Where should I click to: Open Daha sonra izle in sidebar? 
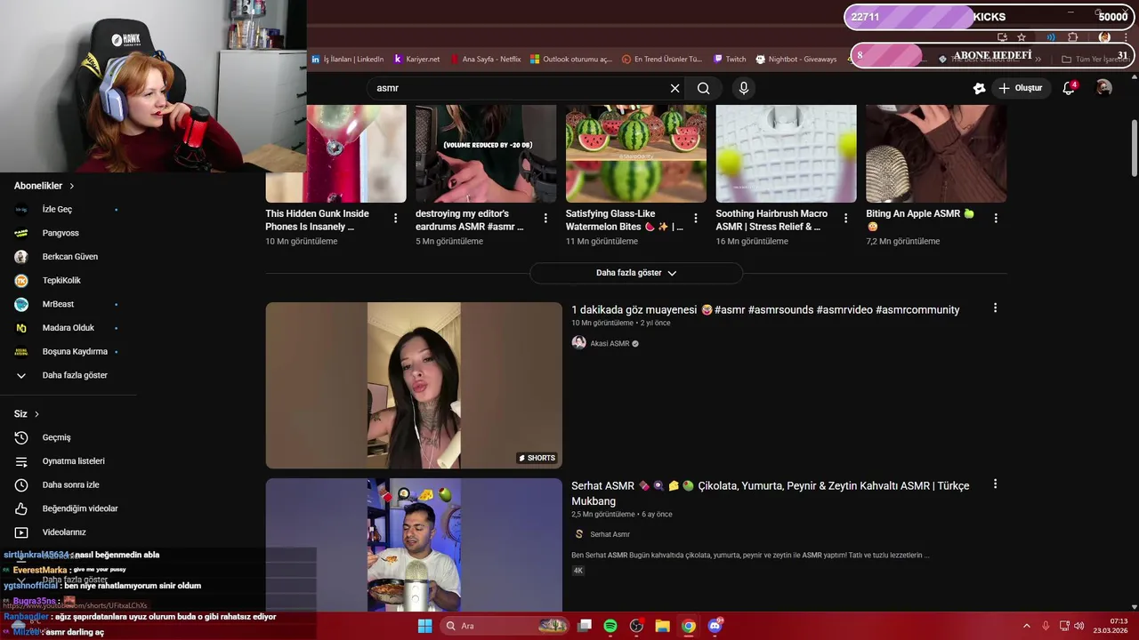tap(69, 484)
